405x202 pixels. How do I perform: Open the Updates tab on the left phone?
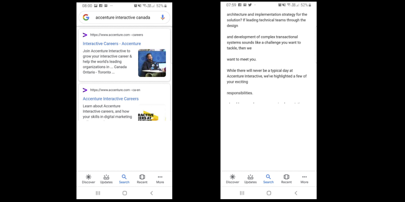click(106, 179)
